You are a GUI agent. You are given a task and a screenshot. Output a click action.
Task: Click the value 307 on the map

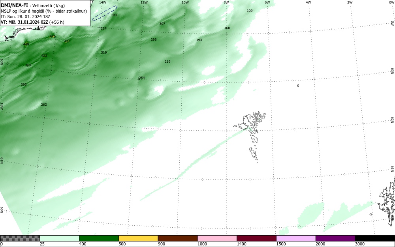pyautogui.click(x=162, y=24)
